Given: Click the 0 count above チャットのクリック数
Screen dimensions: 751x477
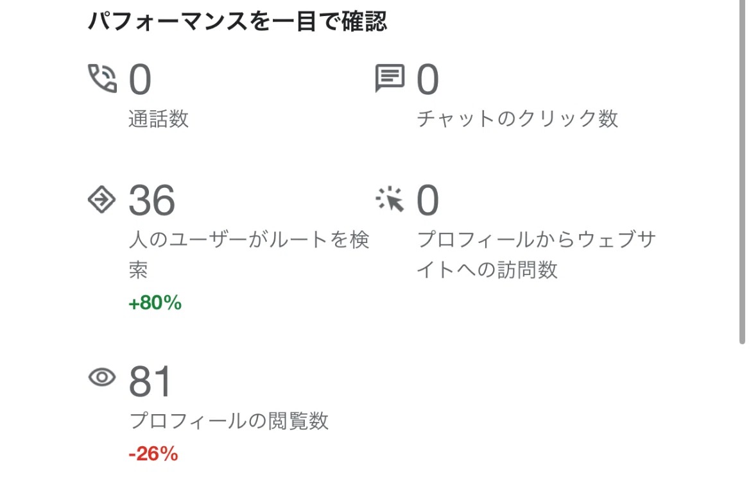Looking at the screenshot, I should (428, 80).
